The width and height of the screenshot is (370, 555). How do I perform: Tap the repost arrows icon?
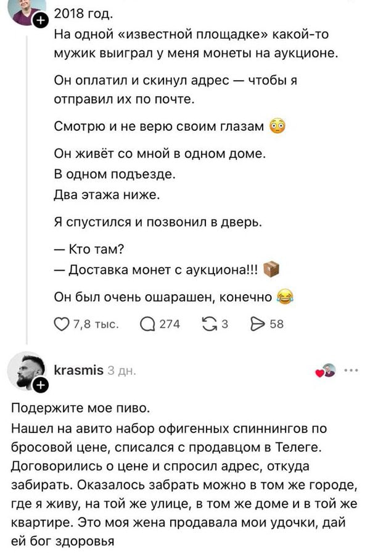[x=209, y=324]
